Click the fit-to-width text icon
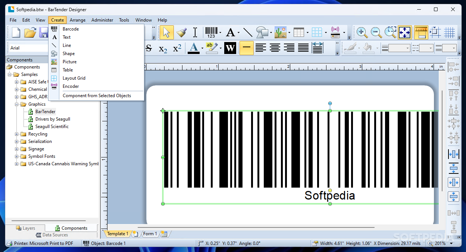The image size is (466, 252). tap(318, 48)
